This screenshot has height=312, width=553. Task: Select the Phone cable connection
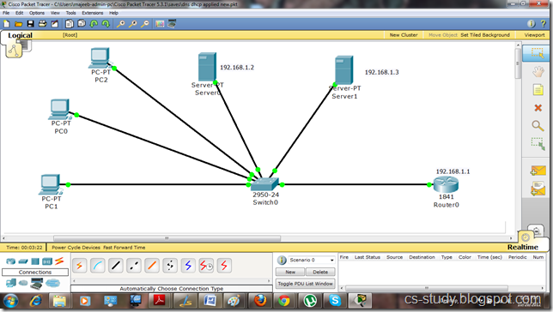click(x=170, y=266)
